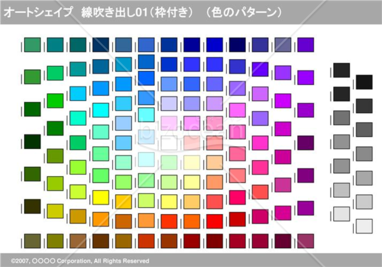This screenshot has width=382, height=267.
Task: Select the blackest swatch in grayscale palette
Action: pos(364,82)
